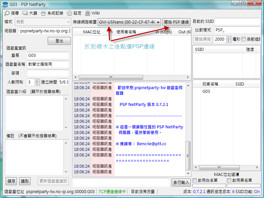Click the 目前沒有流量 status text

tap(143, 192)
